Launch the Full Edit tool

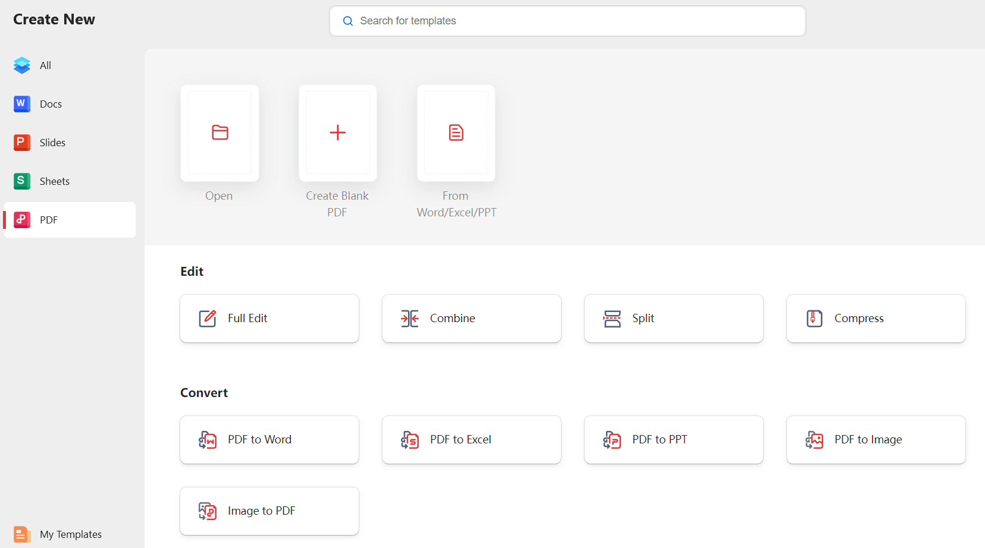click(x=269, y=318)
